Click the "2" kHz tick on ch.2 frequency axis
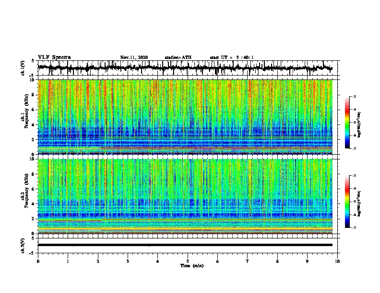Screen dimensions: 380x293 pos(33,219)
